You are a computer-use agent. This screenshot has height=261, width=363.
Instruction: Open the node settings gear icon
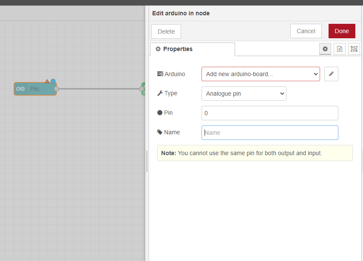[x=325, y=49]
